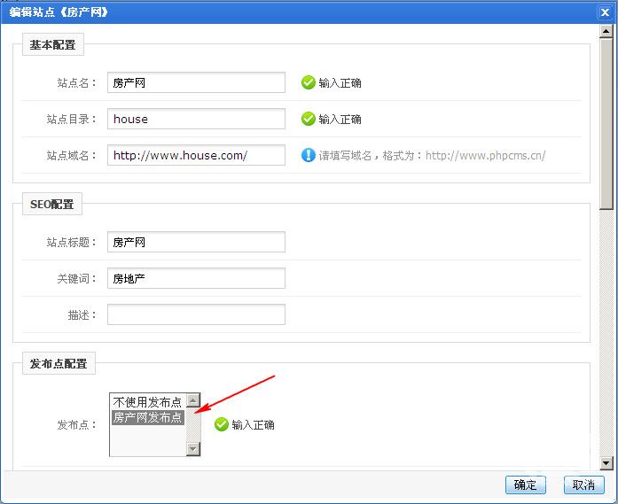Click blue info icon beside 站点域名 field
Viewport: 618px width, 504px height.
(x=308, y=155)
